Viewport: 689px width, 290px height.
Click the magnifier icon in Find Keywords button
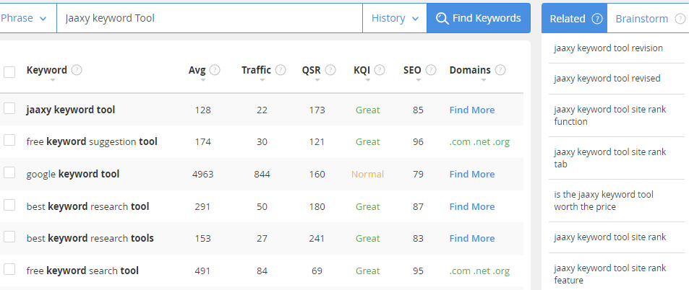pyautogui.click(x=442, y=19)
